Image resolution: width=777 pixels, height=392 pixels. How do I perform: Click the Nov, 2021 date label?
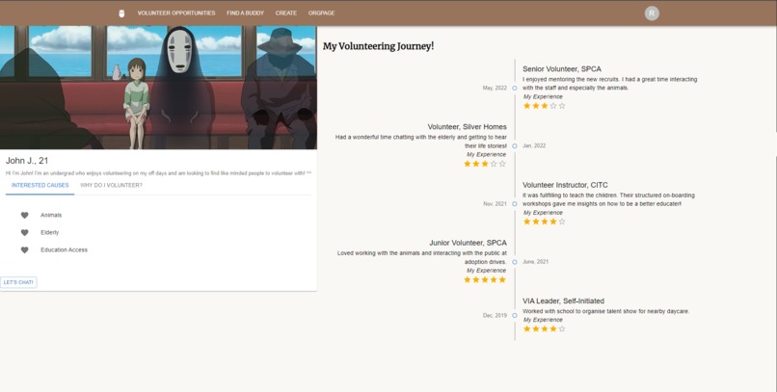(495, 204)
